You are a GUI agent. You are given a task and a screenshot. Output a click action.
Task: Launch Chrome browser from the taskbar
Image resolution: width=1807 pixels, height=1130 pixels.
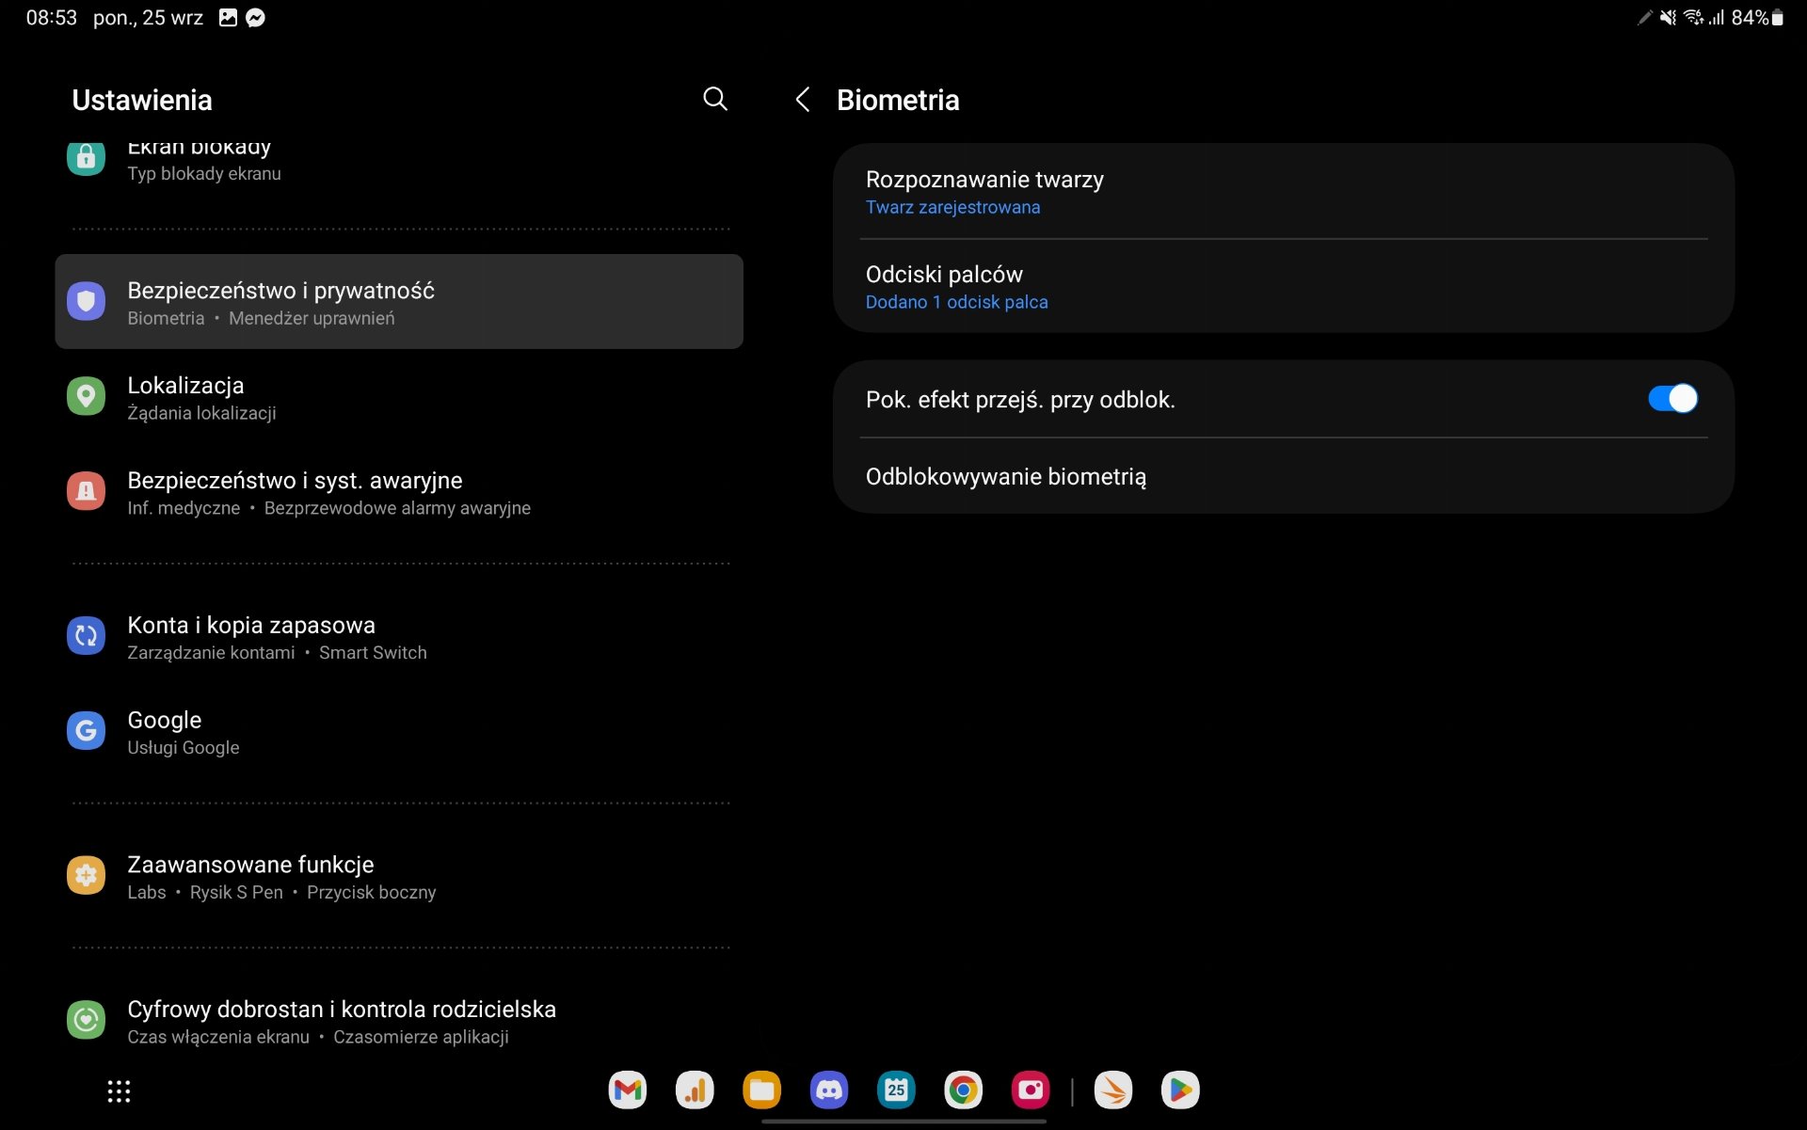click(964, 1090)
